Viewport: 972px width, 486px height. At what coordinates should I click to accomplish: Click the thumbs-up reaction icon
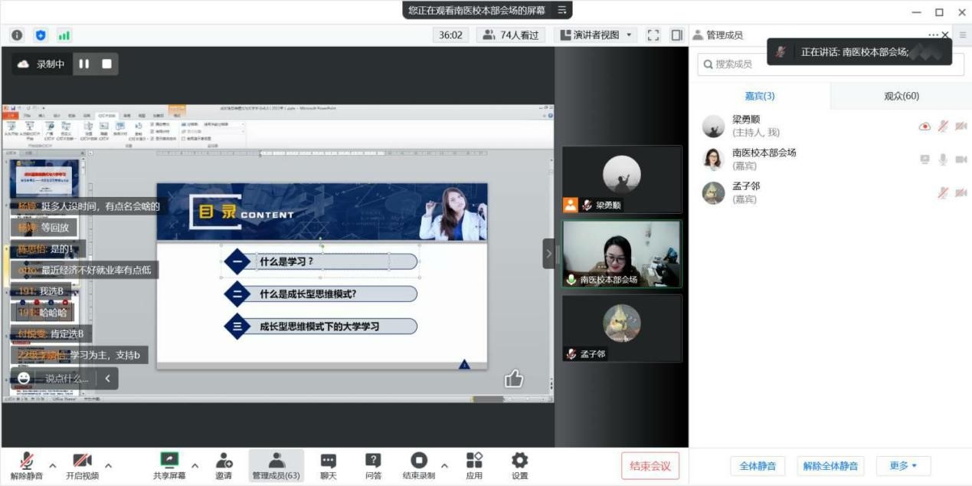pyautogui.click(x=513, y=378)
